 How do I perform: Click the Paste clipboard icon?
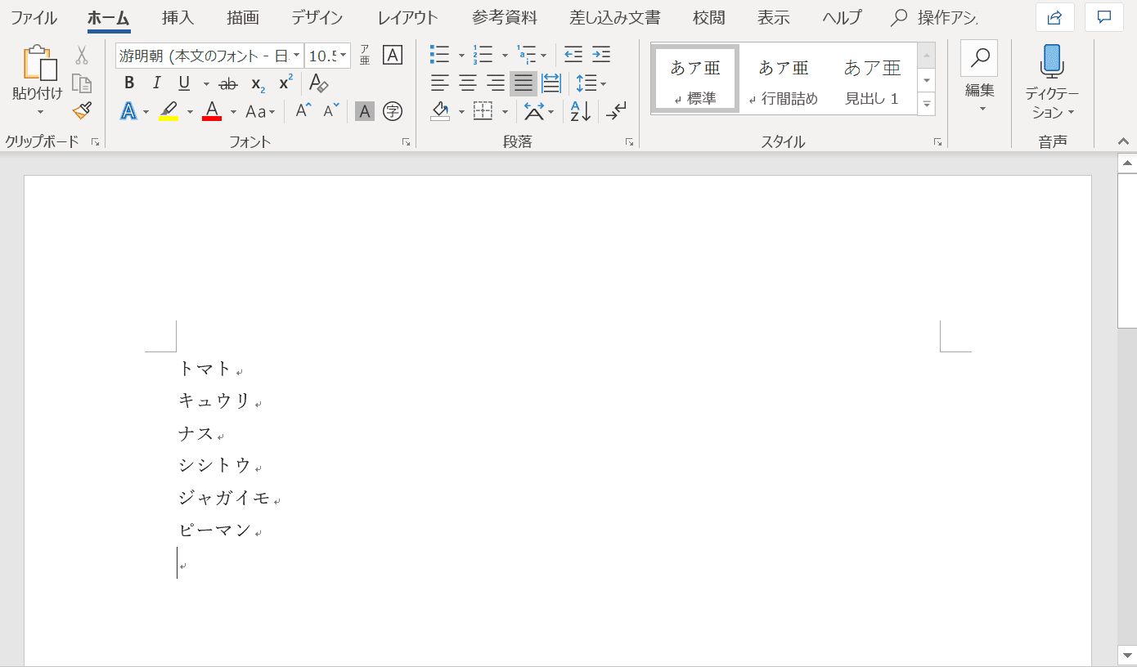pos(38,64)
